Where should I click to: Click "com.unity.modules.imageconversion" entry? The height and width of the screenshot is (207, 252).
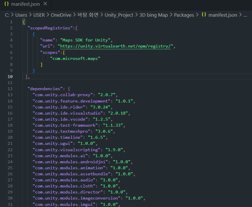tap(76, 198)
